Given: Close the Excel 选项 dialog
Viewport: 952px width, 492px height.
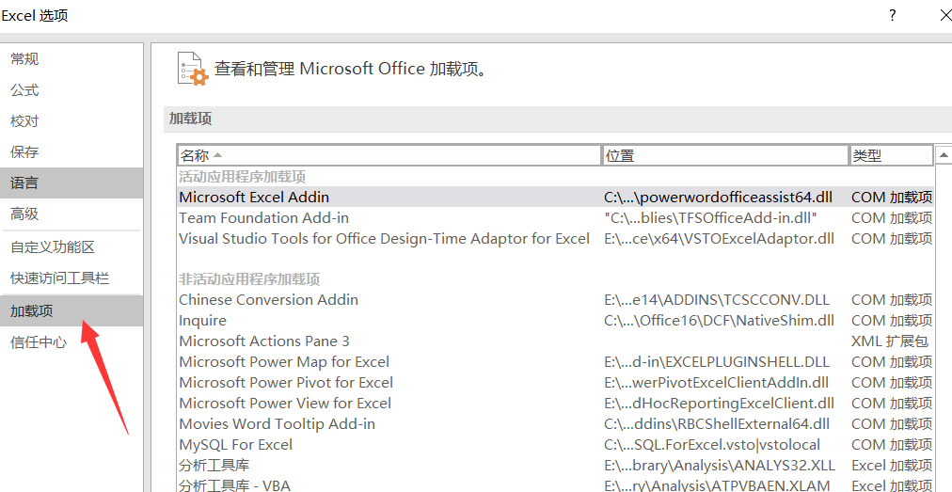Looking at the screenshot, I should 944,15.
